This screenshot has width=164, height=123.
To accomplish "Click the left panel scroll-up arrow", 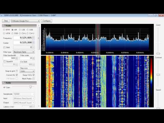I will click(x=39, y=25).
